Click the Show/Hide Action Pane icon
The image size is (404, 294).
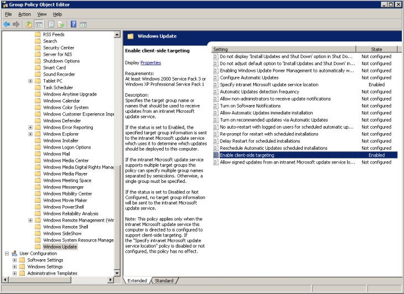point(83,24)
